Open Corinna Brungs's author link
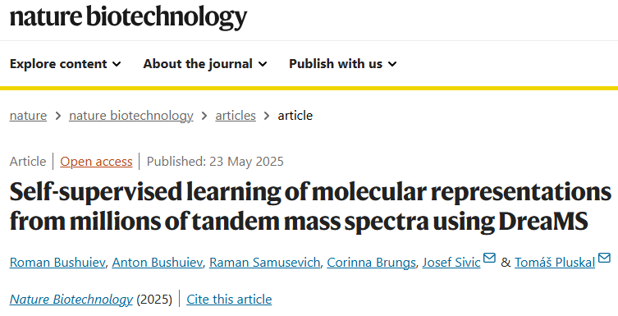This screenshot has width=618, height=316. pyautogui.click(x=371, y=263)
